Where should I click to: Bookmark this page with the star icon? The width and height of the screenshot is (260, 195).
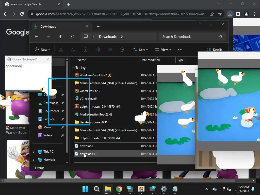click(220, 14)
